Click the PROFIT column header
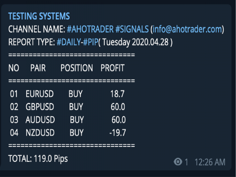 [112, 68]
